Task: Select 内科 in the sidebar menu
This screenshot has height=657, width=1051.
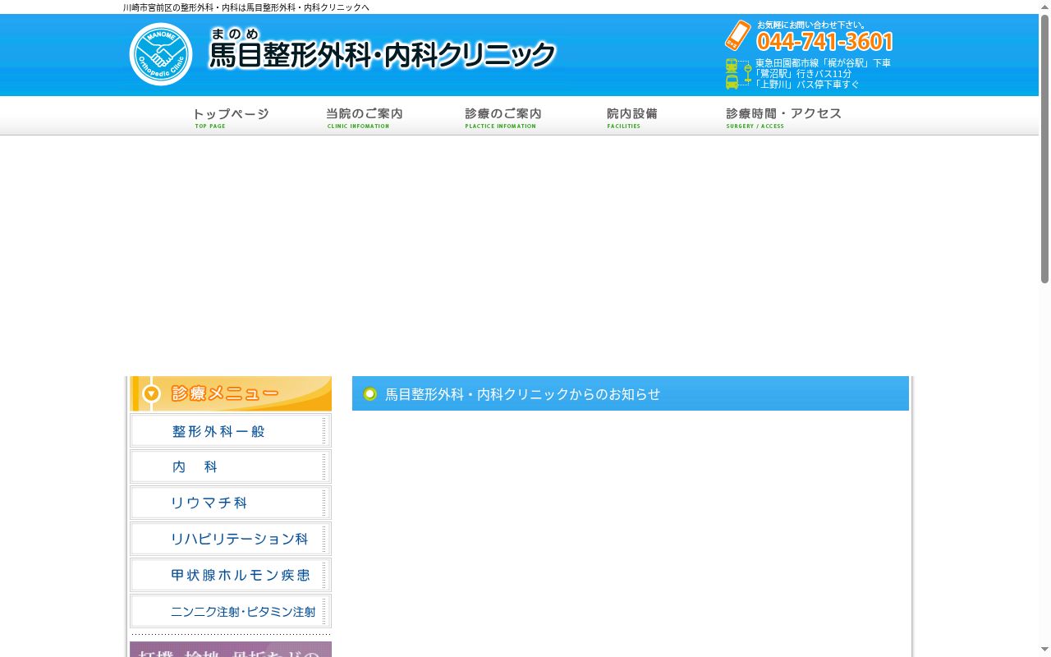Action: [231, 466]
